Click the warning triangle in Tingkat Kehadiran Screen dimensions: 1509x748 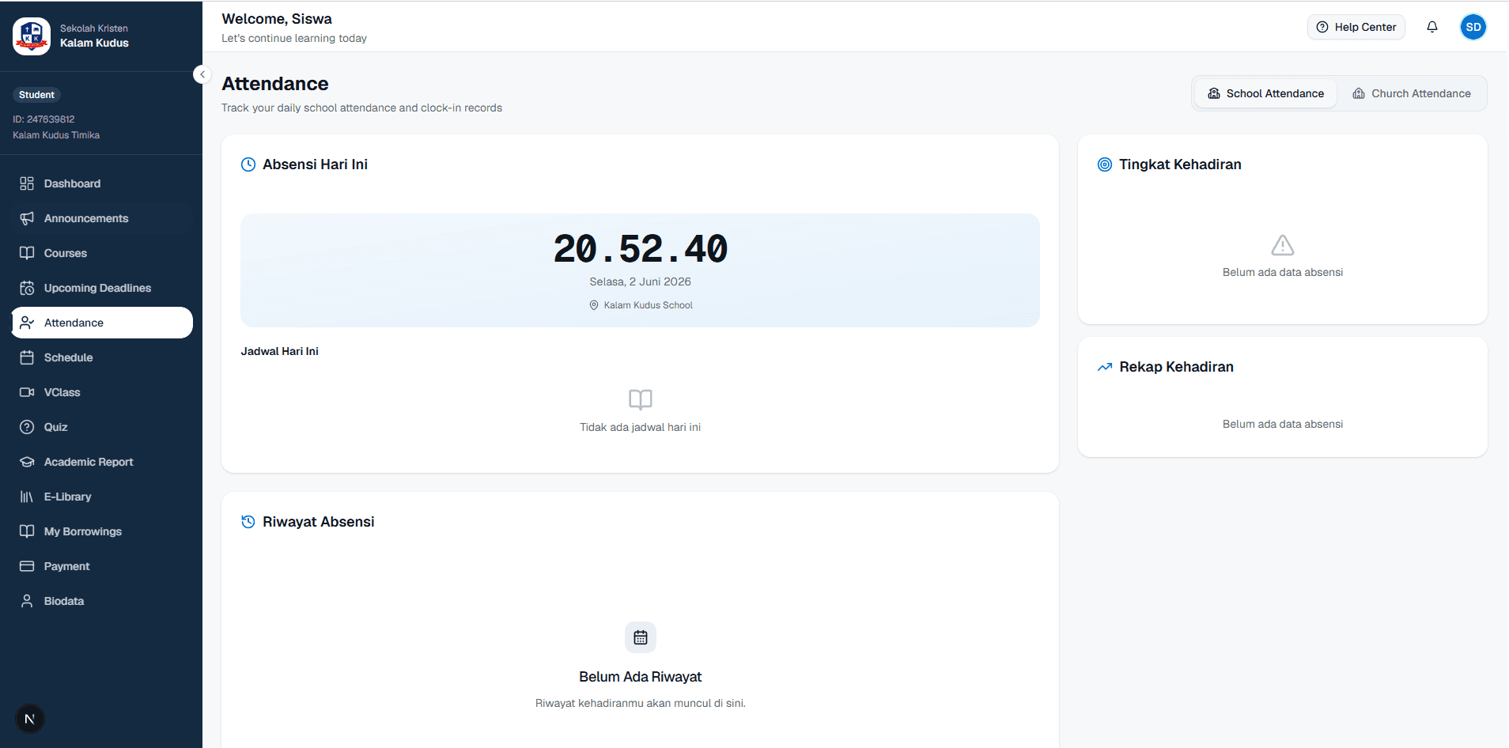(1283, 245)
